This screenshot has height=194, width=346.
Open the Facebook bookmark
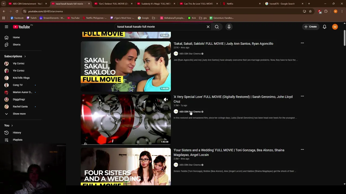pyautogui.click(x=17, y=18)
